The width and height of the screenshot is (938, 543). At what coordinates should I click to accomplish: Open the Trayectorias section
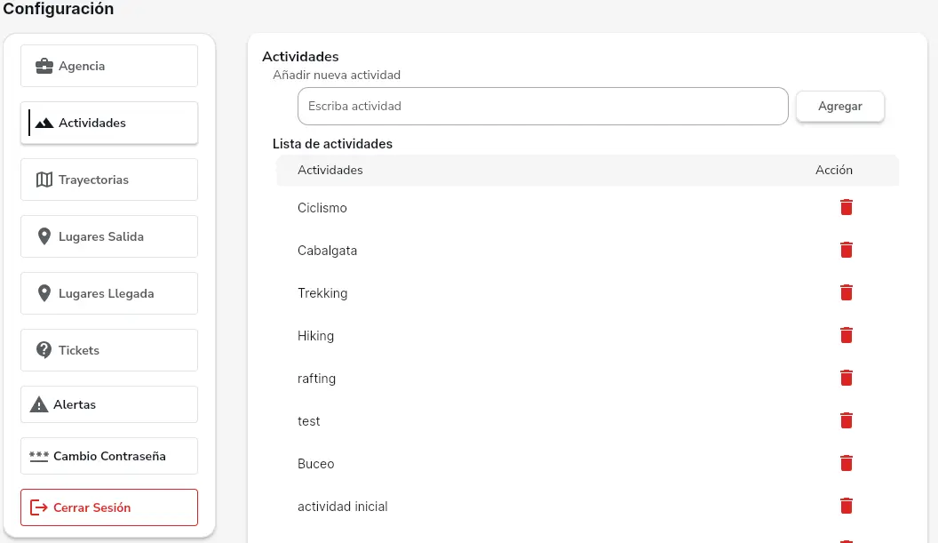click(x=108, y=179)
